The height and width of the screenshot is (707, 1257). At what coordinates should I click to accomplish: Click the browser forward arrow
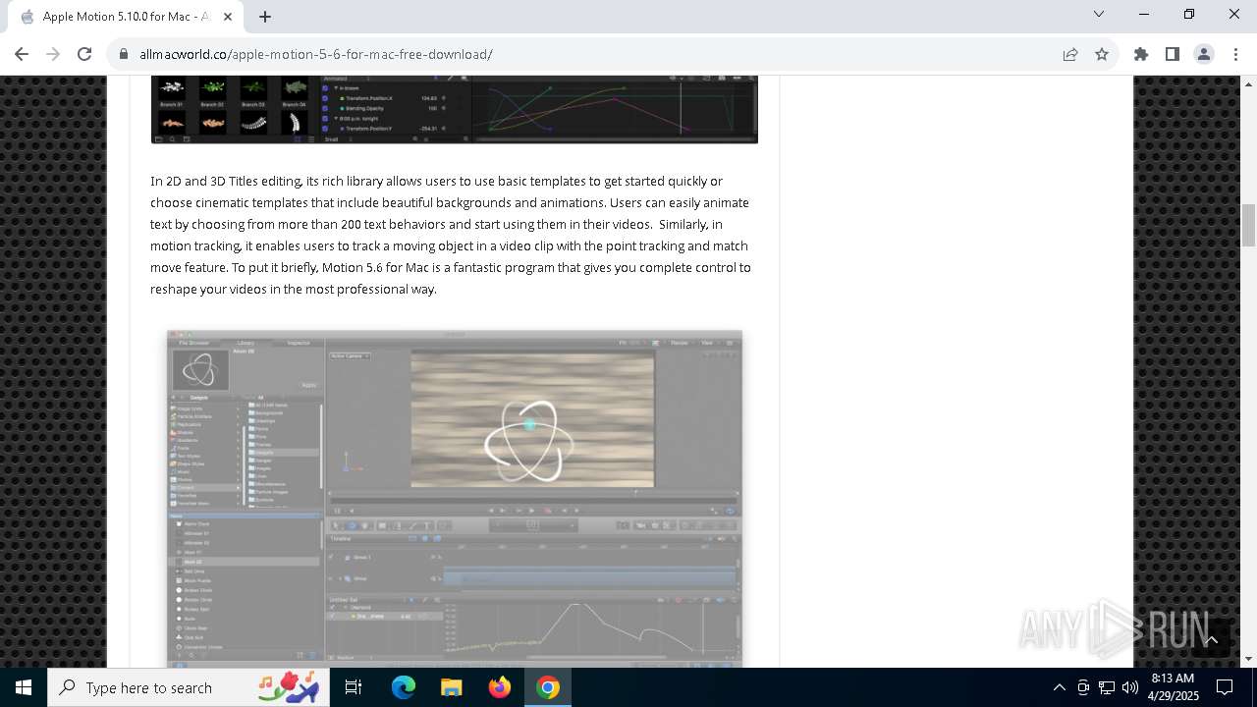(x=53, y=54)
